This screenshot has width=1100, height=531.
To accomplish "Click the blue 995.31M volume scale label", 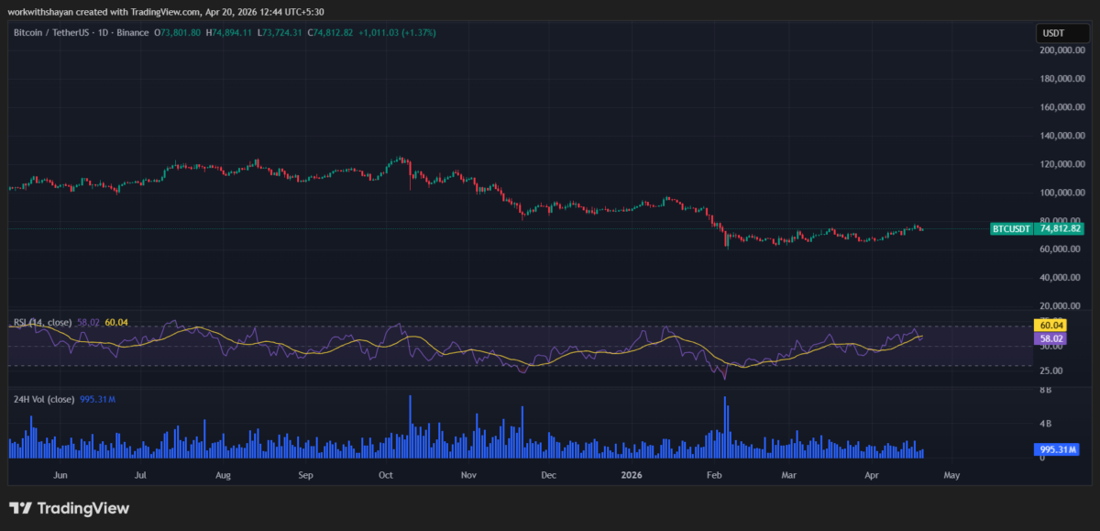I will point(1052,449).
